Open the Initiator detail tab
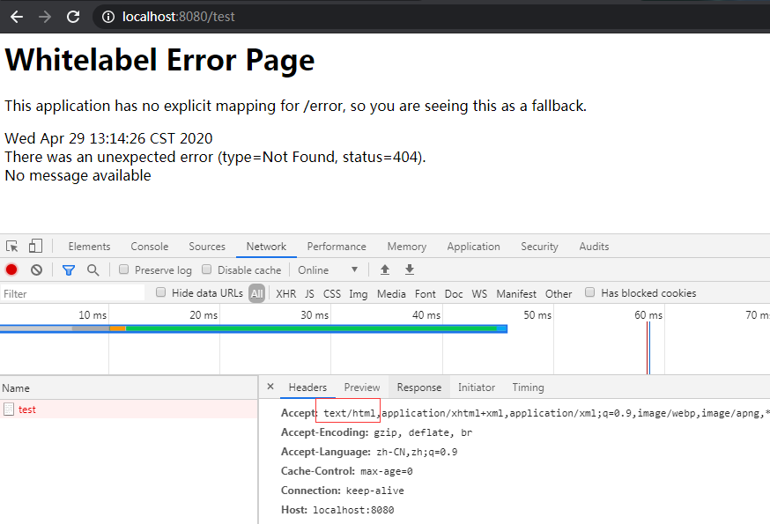The height and width of the screenshot is (524, 770). pos(477,387)
